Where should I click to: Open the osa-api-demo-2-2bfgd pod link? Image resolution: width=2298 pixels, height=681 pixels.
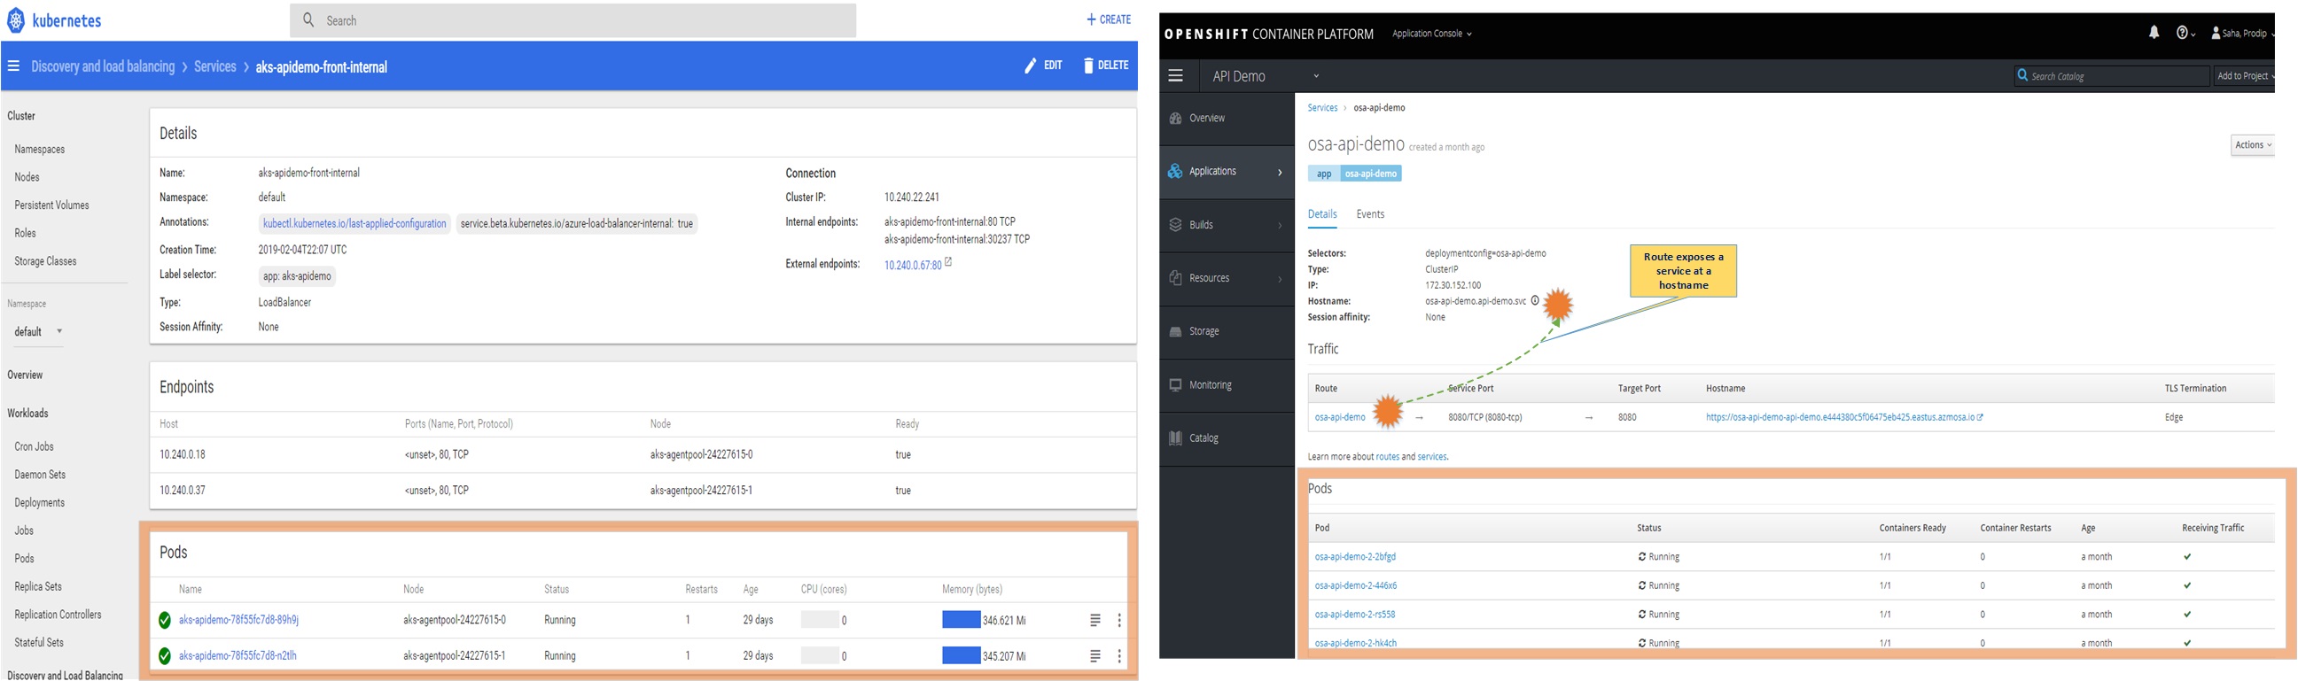coord(1354,557)
